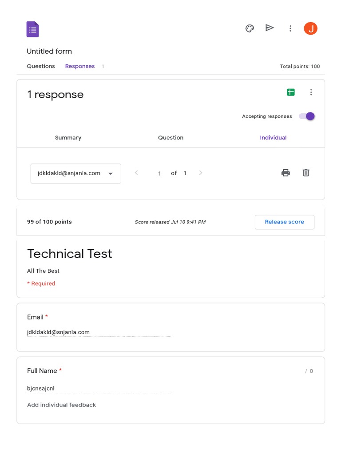Screen dimensions: 341x455
Task: Click the Full Name points score field
Action: pos(299,371)
